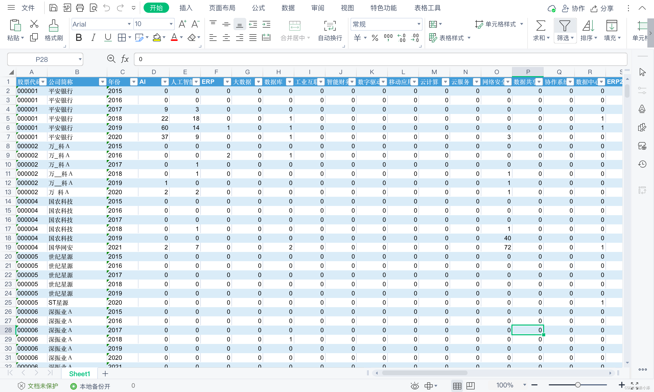Toggle Bold formatting
Image resolution: width=654 pixels, height=392 pixels.
[x=78, y=38]
